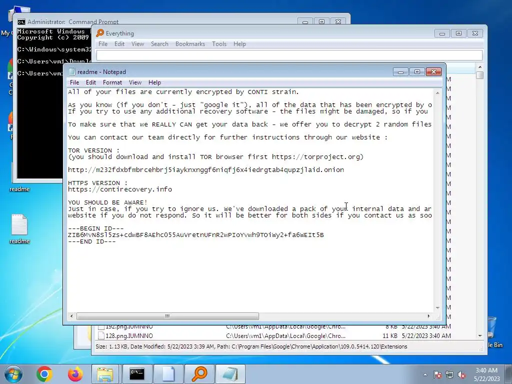
Task: Open the clock showing 3:40 AM
Action: (x=486, y=374)
